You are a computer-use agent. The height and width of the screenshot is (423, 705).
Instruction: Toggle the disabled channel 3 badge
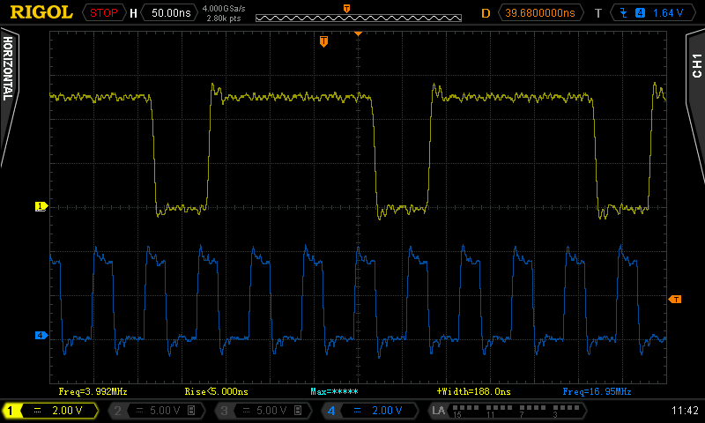(x=224, y=411)
